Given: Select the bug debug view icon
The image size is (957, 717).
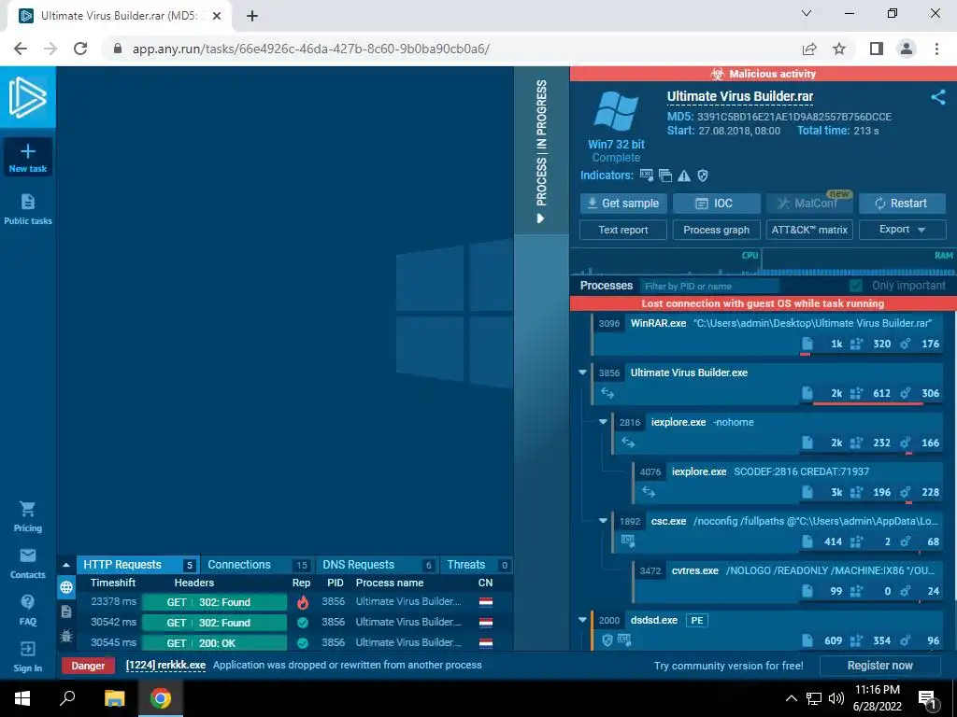Looking at the screenshot, I should [66, 636].
